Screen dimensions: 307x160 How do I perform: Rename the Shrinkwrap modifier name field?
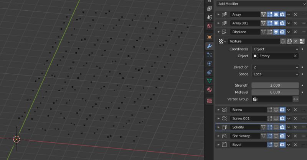tap(245, 136)
